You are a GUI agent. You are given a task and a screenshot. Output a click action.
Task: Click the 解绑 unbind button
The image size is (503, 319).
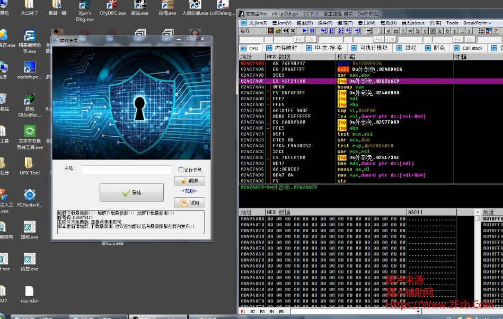point(189,181)
